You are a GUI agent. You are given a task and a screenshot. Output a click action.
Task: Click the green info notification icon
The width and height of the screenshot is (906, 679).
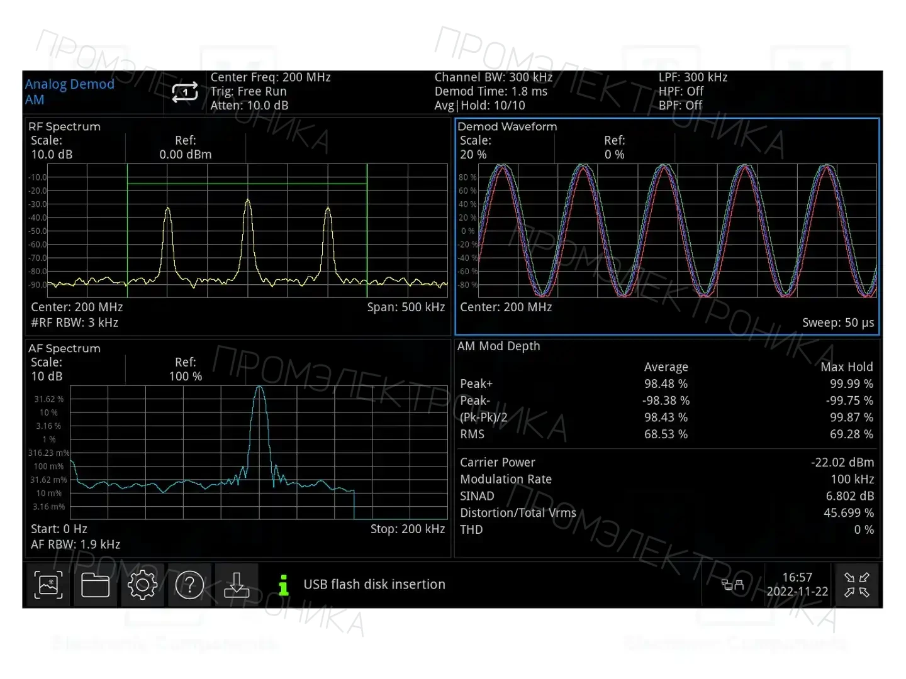click(x=284, y=585)
